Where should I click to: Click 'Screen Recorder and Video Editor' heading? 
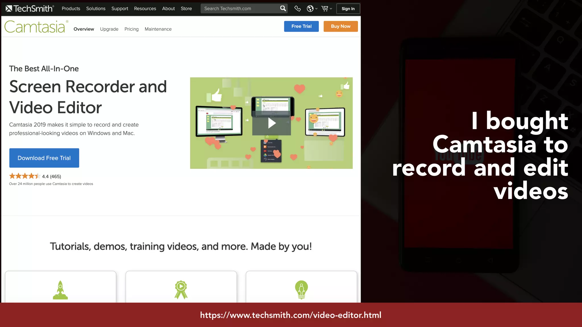coord(88,97)
